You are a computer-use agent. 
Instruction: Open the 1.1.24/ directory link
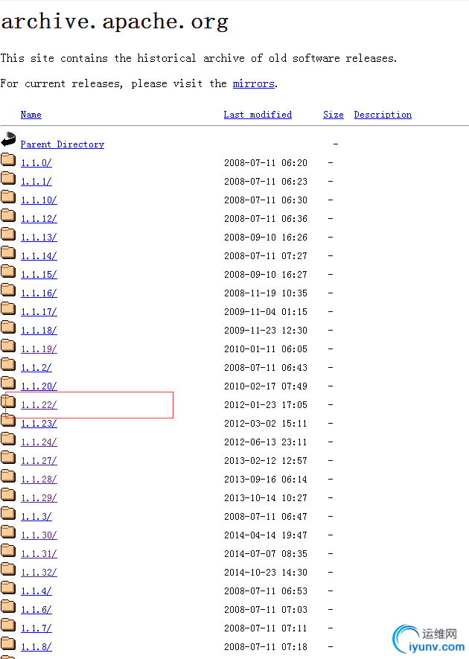(x=39, y=442)
